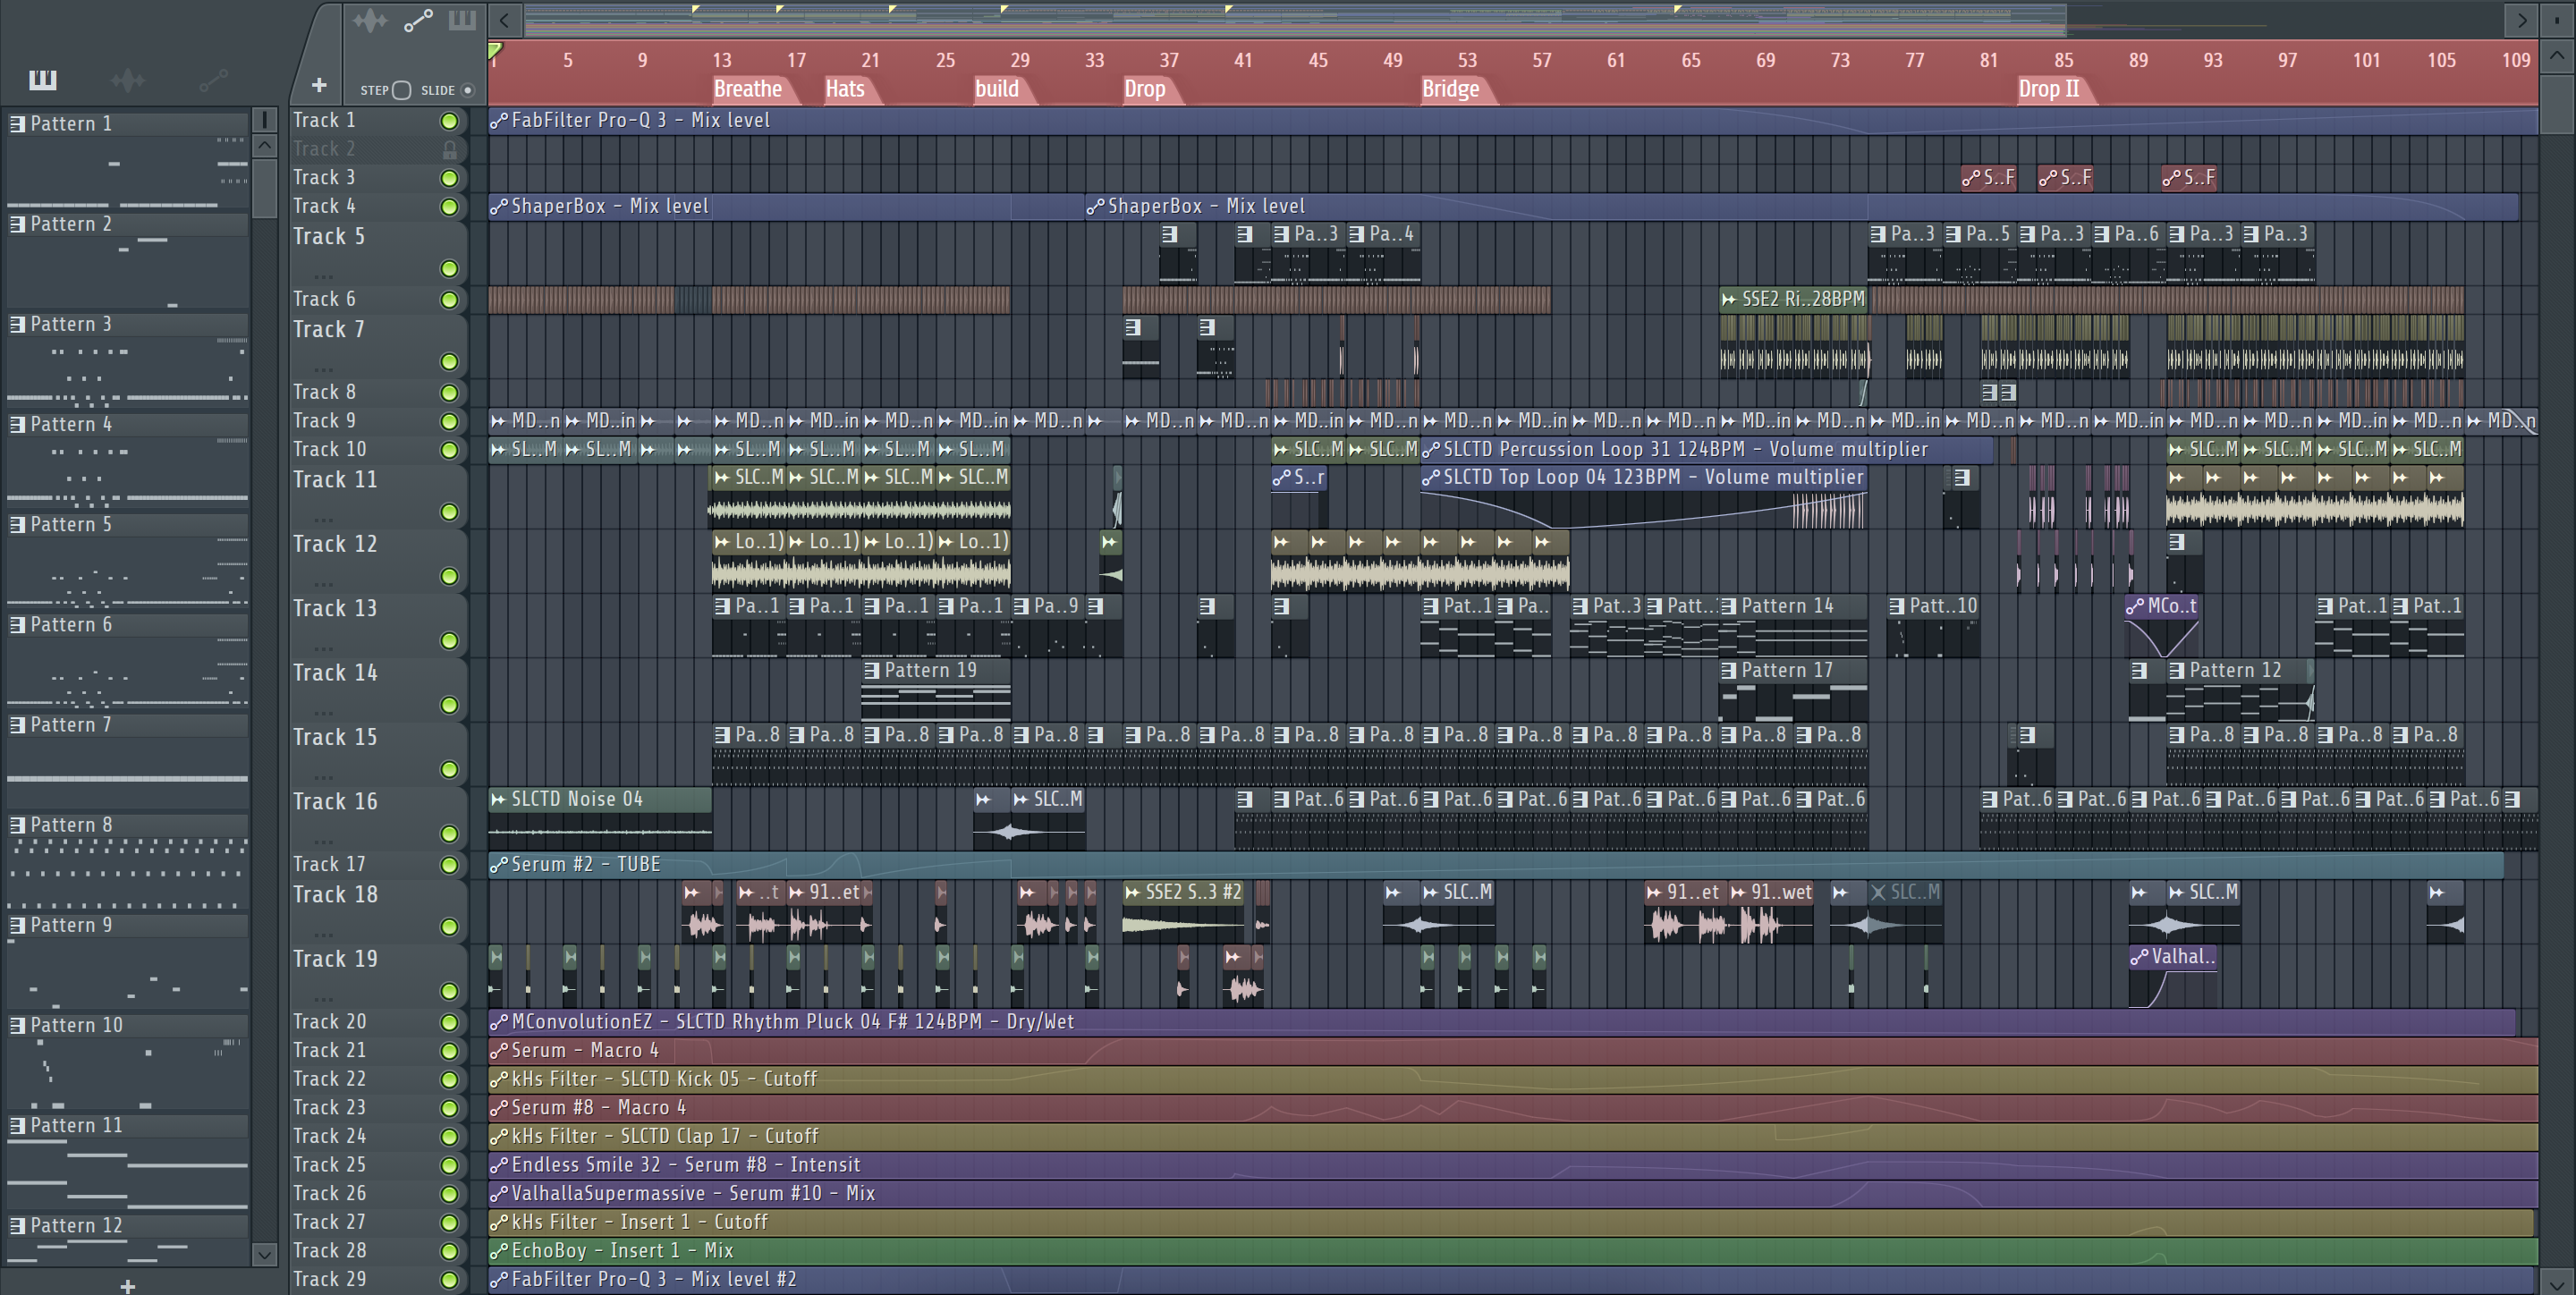This screenshot has width=2576, height=1295.
Task: Select the Track 5 header label
Action: tap(328, 237)
